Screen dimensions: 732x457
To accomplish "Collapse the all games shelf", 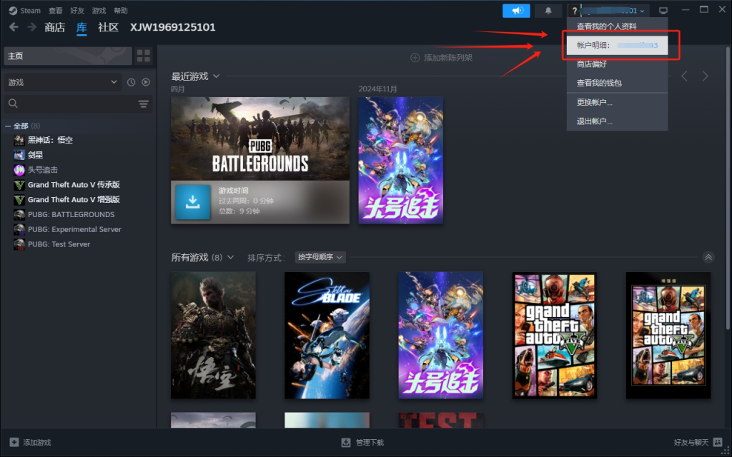I will (708, 257).
